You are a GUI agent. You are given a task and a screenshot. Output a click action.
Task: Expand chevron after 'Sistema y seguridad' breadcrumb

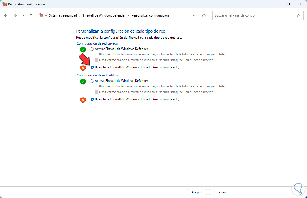(x=80, y=15)
